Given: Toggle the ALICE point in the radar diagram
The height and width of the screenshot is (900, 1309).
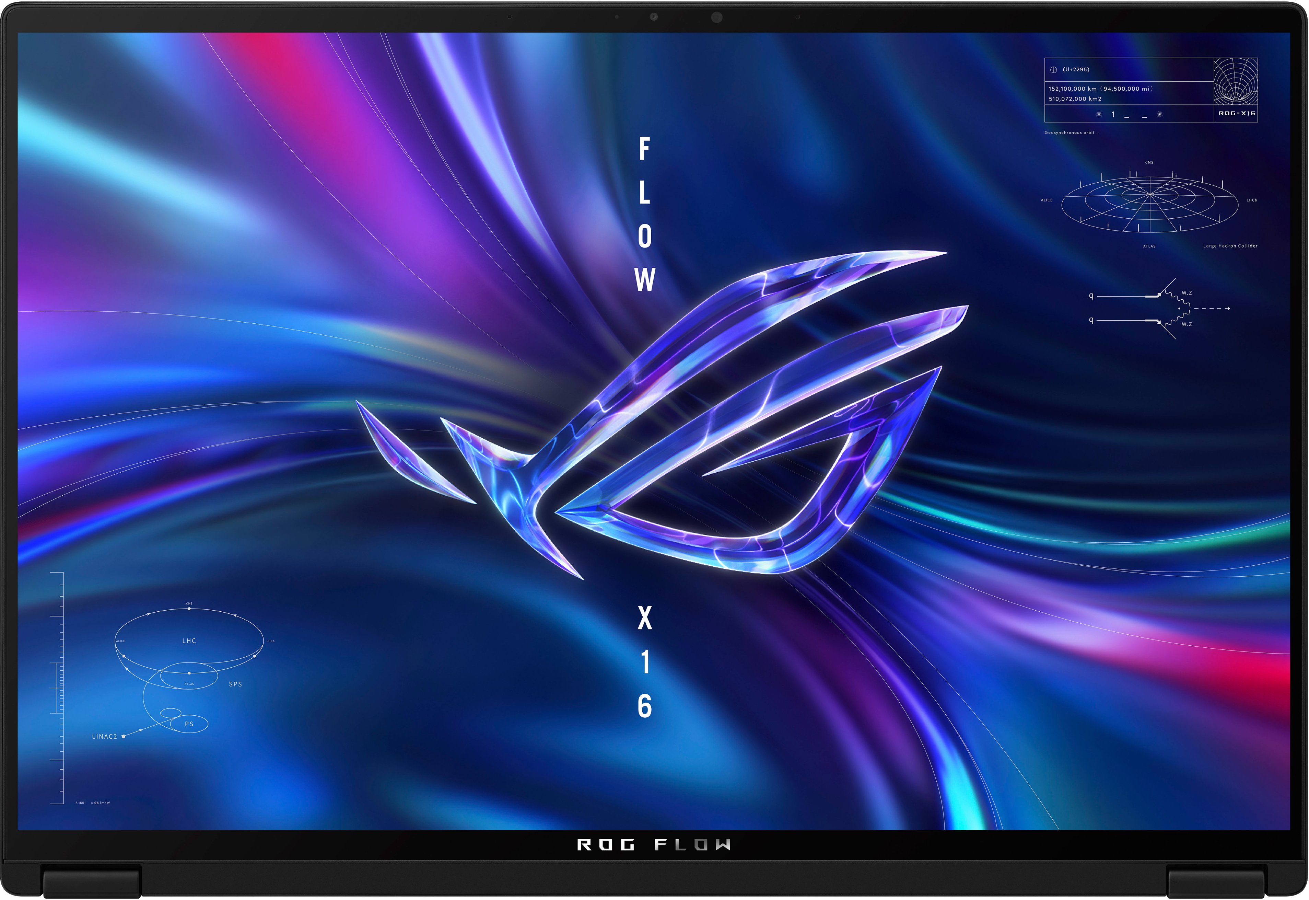Looking at the screenshot, I should point(1046,200).
